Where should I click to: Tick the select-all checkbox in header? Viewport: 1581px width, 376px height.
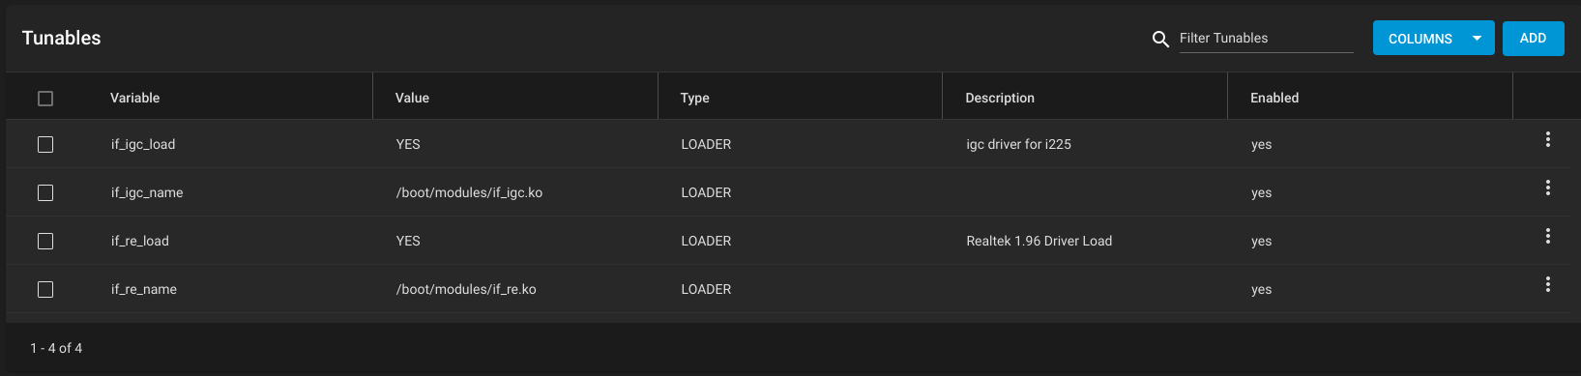(45, 99)
